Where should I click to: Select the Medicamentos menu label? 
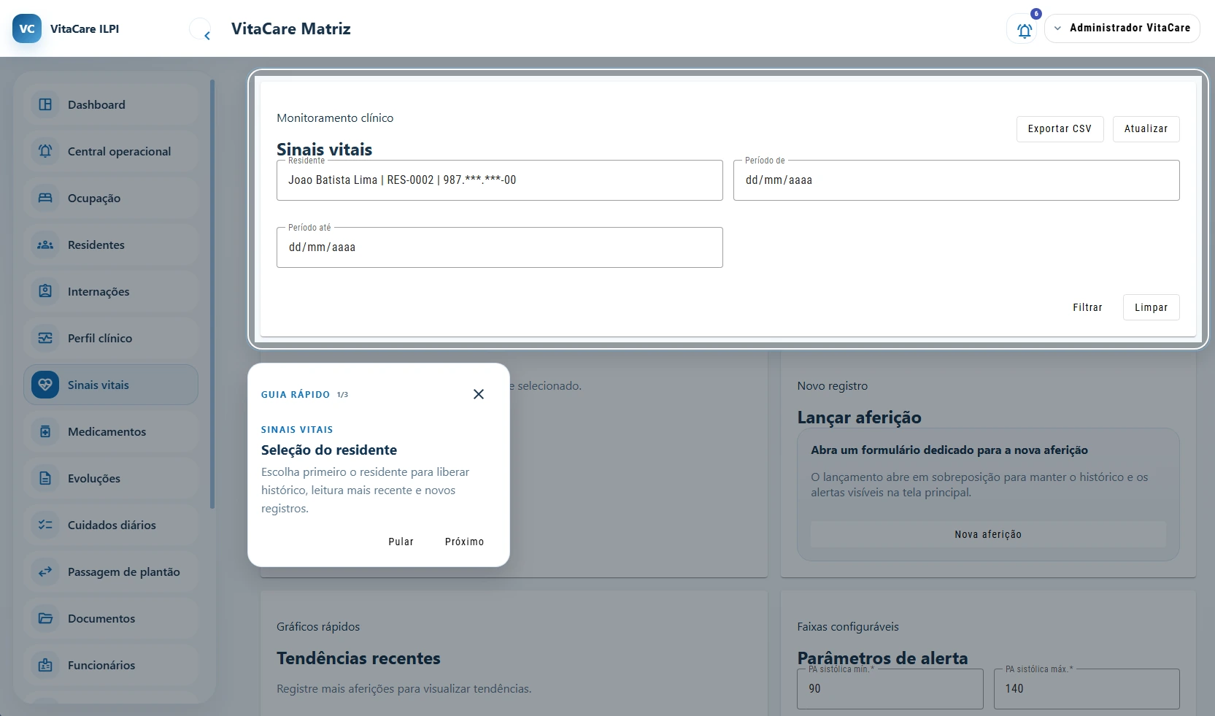[107, 431]
